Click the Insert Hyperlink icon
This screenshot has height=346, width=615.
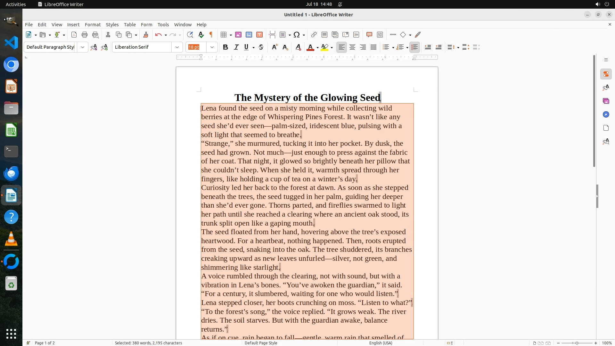pyautogui.click(x=314, y=35)
